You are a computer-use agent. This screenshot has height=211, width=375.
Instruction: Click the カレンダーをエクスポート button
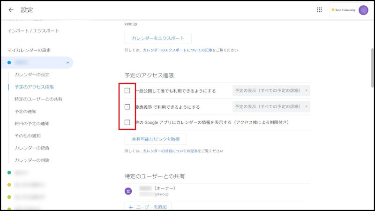(158, 38)
